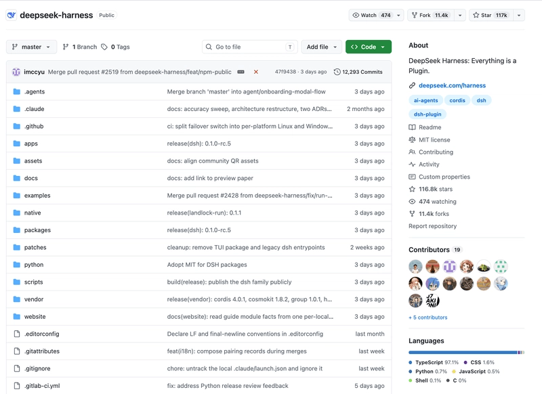Screen dimensions: 542x394
Task: Open the patches folder name
Action: tap(35, 247)
